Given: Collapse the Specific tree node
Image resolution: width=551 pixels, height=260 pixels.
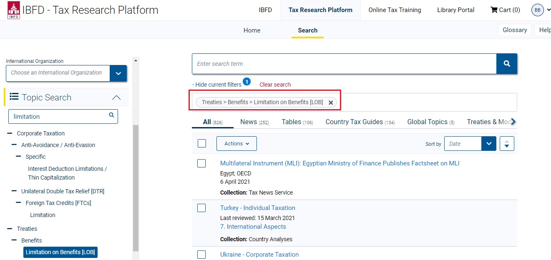Looking at the screenshot, I should [18, 157].
